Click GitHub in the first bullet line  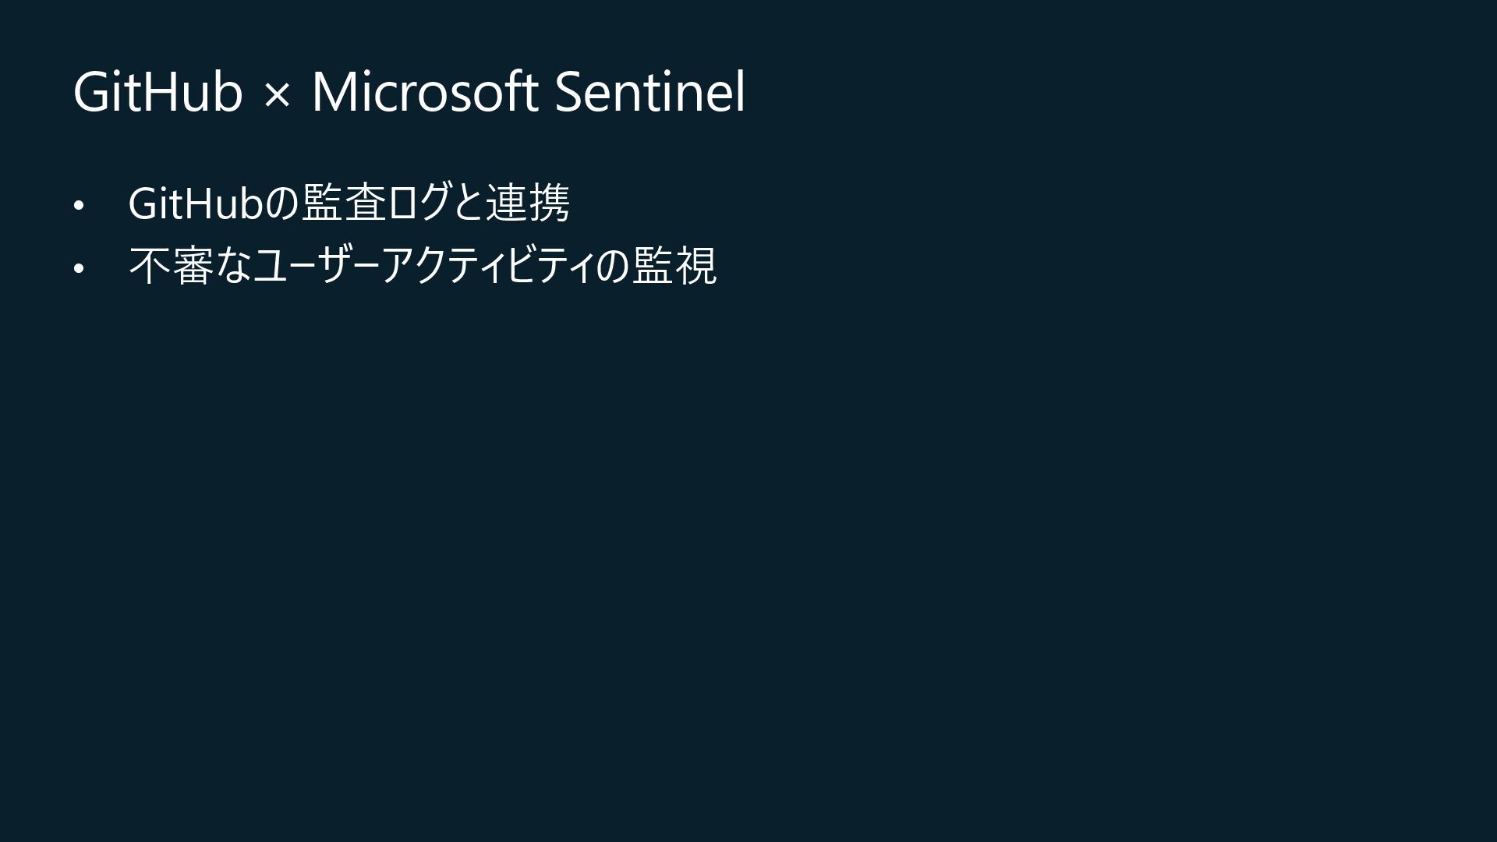pyautogui.click(x=196, y=203)
